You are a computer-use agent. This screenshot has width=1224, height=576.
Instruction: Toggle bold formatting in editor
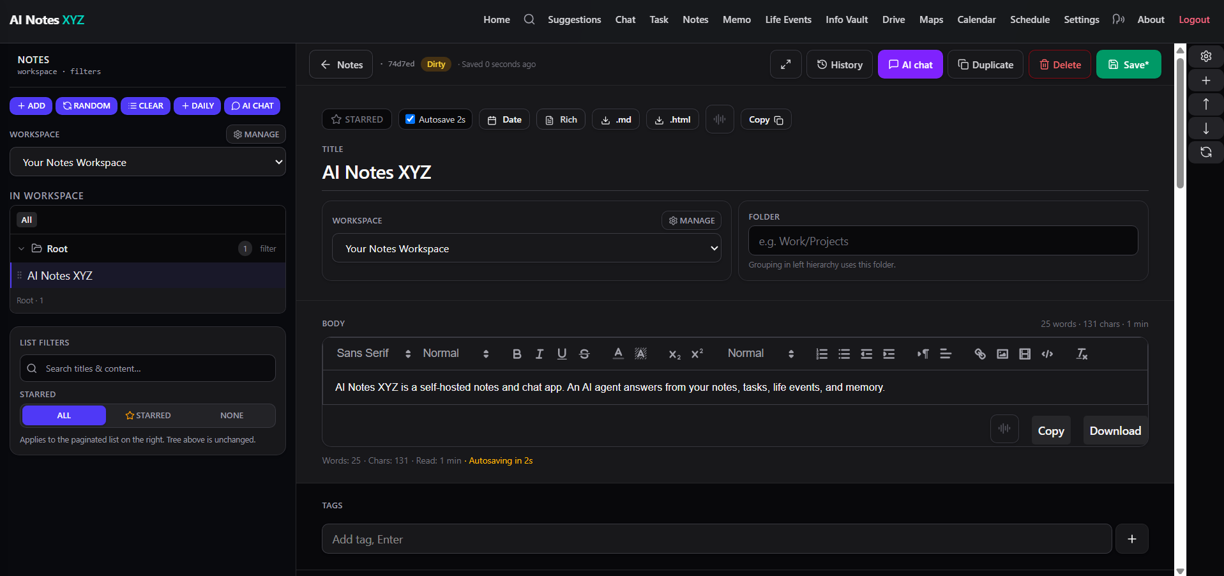[517, 354]
